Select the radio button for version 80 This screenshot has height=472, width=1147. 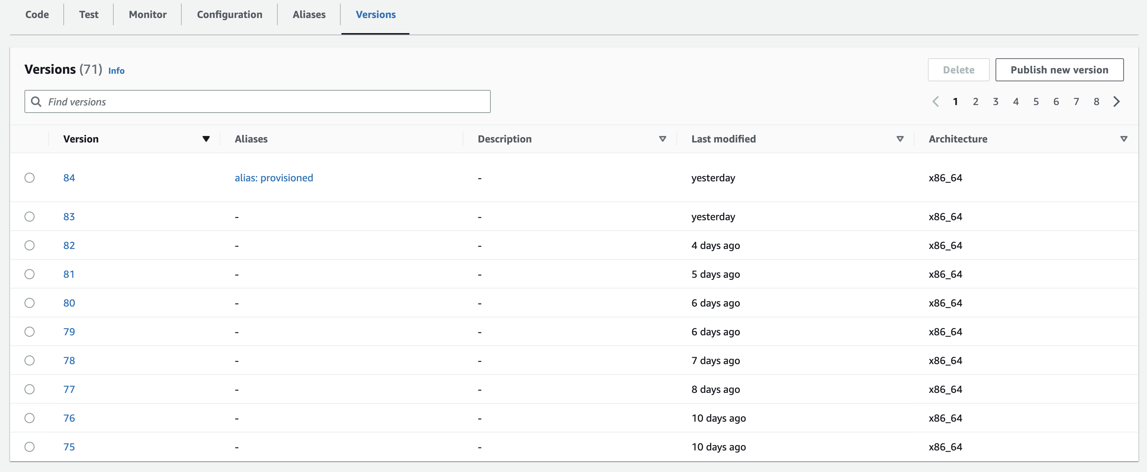30,303
